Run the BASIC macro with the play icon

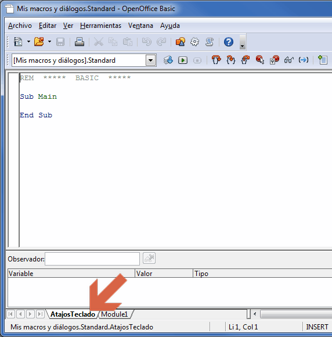(183, 60)
